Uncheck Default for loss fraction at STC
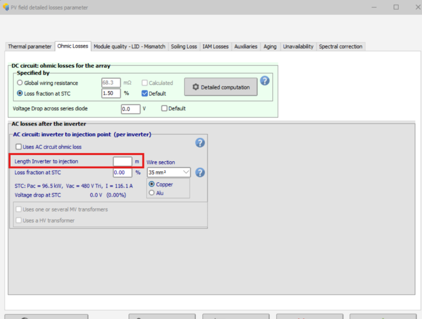The height and width of the screenshot is (319, 422). (145, 93)
